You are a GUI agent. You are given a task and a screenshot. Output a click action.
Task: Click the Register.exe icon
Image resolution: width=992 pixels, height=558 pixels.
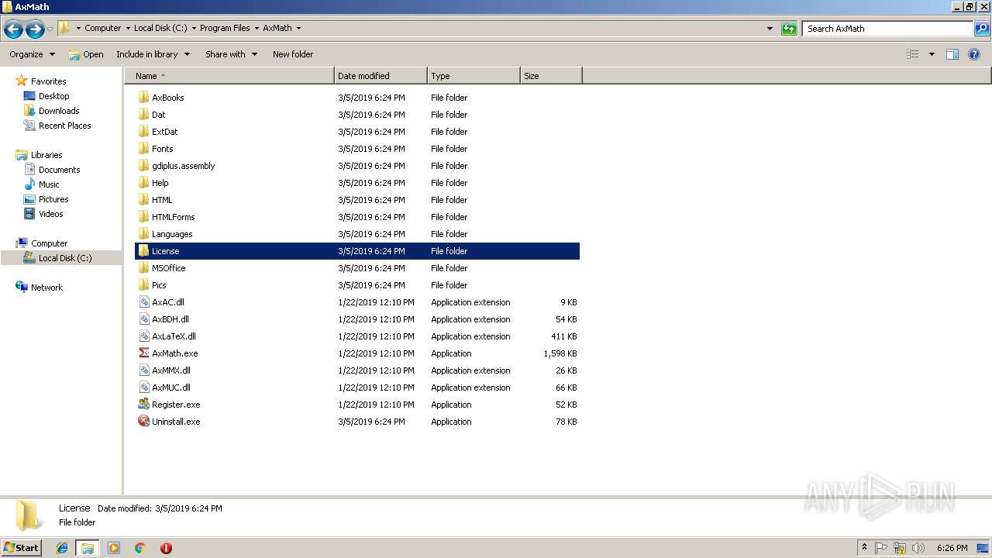pos(143,405)
